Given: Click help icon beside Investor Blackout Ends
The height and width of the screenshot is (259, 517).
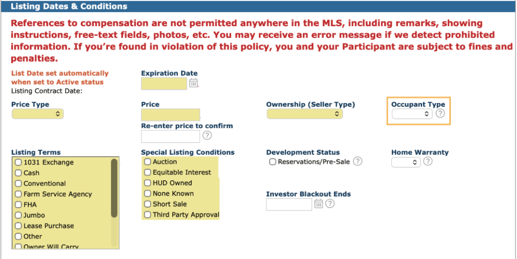Looking at the screenshot, I should [330, 204].
